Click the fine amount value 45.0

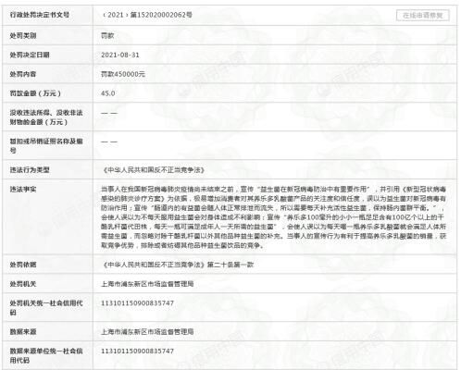[x=108, y=93]
